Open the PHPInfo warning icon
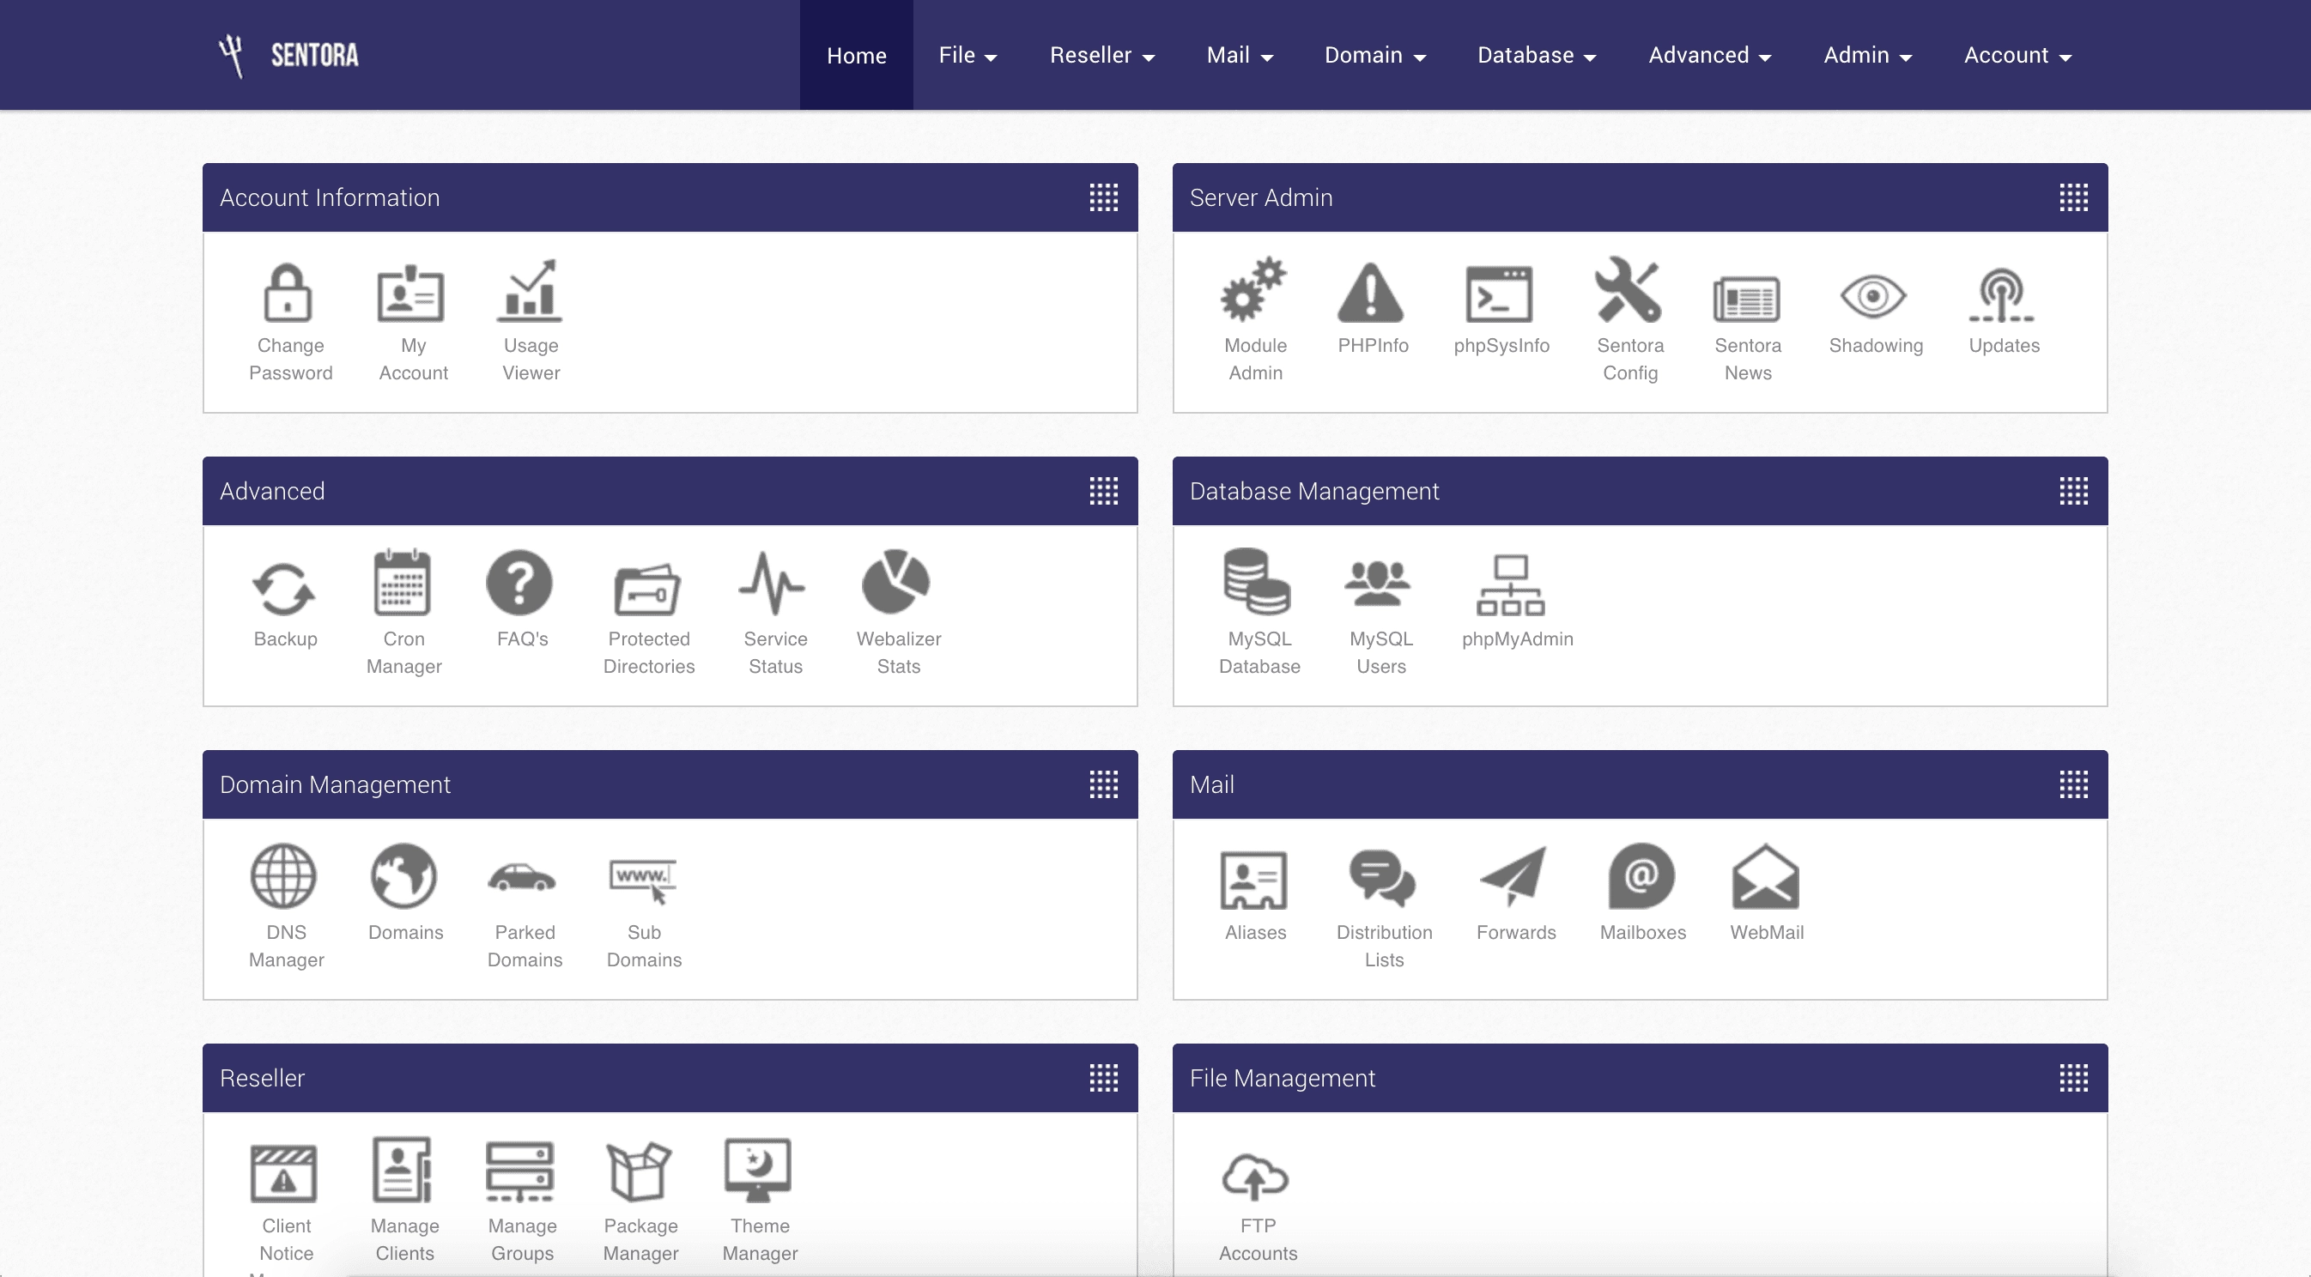Image resolution: width=2311 pixels, height=1277 pixels. point(1371,293)
